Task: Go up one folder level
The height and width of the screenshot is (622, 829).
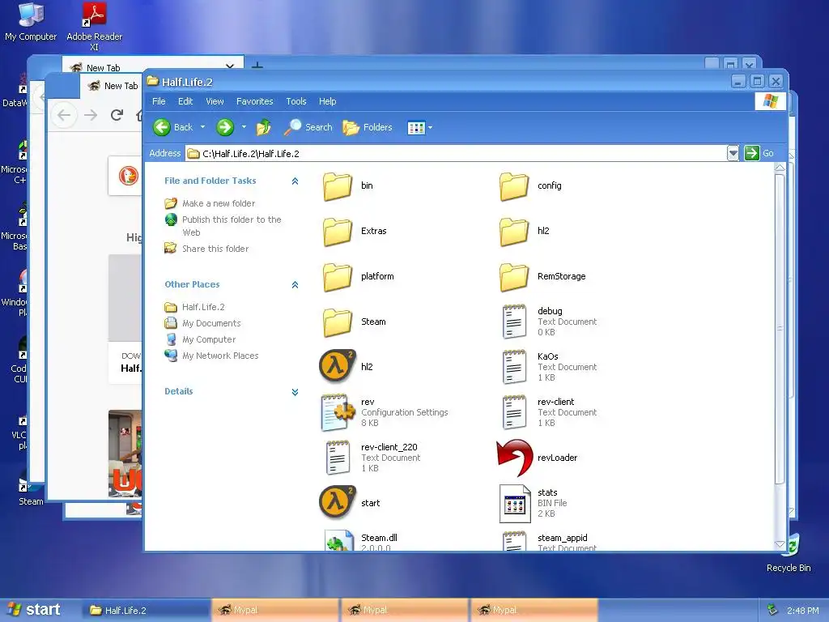Action: click(x=263, y=127)
